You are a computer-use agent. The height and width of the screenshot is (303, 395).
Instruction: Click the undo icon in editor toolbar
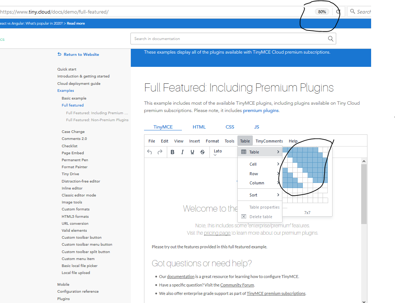tap(150, 152)
